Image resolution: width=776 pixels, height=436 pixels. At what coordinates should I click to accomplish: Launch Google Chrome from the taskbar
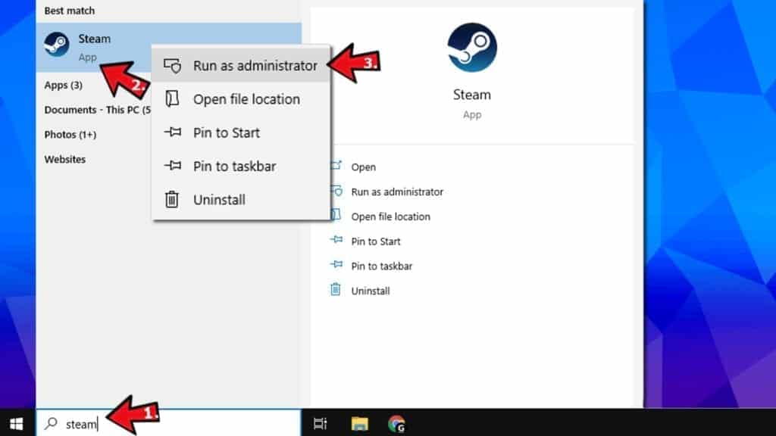[396, 424]
